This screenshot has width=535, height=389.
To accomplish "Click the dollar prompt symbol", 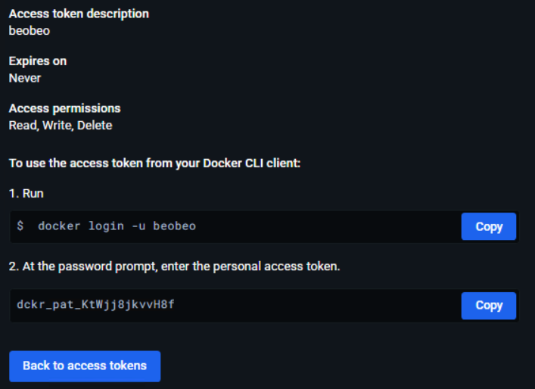I will (x=20, y=226).
